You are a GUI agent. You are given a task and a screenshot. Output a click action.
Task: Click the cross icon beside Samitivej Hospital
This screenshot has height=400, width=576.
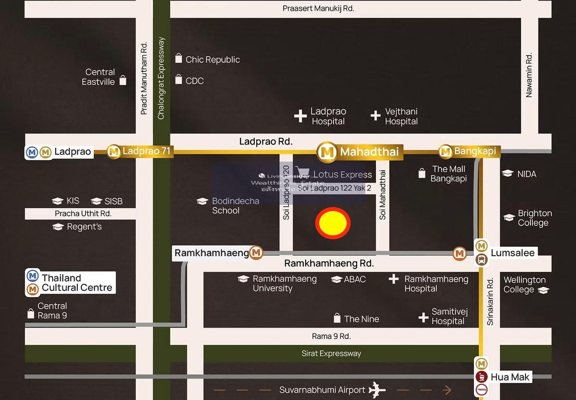[423, 318]
